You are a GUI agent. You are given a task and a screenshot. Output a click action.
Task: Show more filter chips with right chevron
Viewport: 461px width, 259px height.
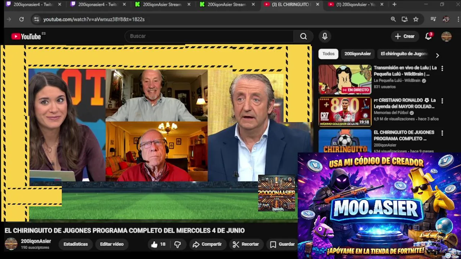pyautogui.click(x=437, y=55)
